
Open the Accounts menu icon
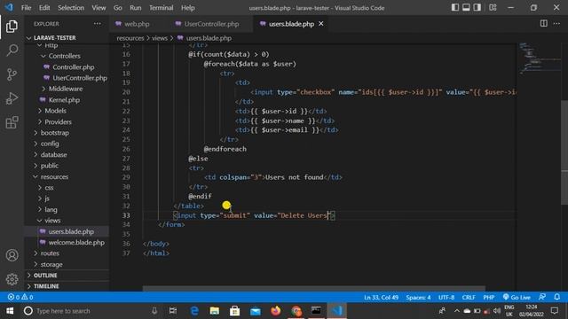[12, 255]
